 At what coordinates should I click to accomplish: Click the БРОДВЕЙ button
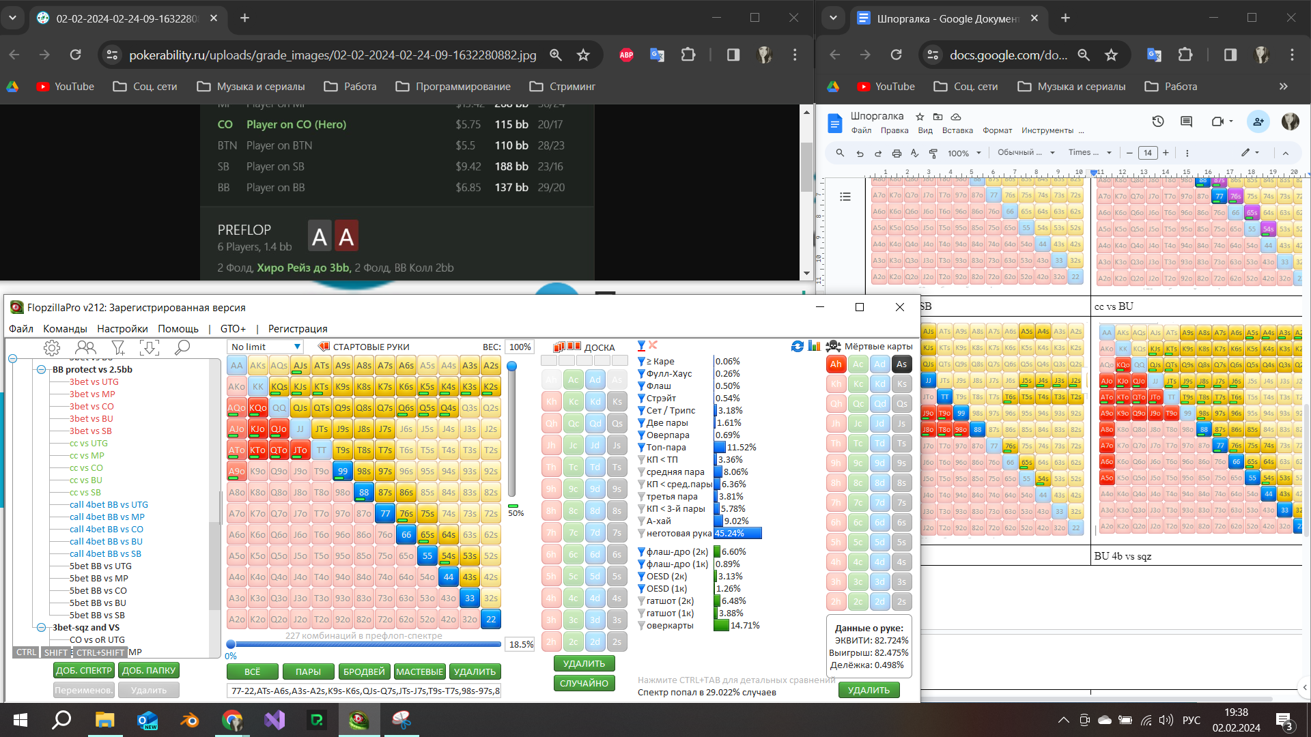click(365, 672)
